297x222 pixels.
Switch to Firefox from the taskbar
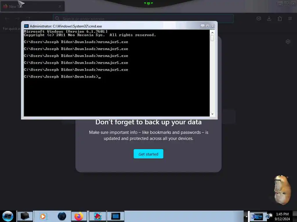[x=79, y=216]
